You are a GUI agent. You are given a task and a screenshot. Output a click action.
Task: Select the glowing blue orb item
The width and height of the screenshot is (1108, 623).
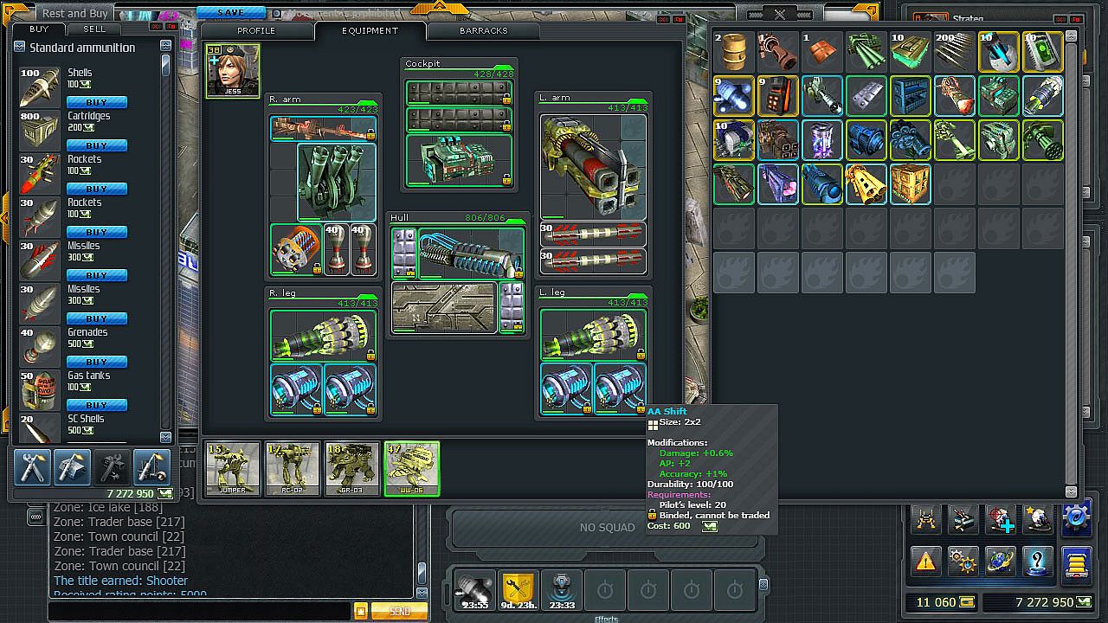point(733,95)
